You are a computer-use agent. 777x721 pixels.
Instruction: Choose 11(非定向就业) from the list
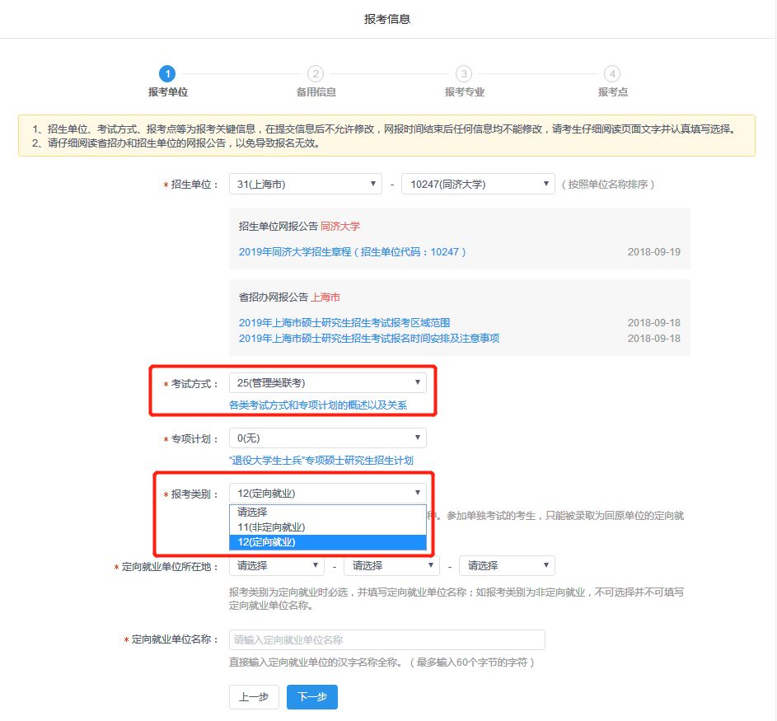[x=327, y=527]
